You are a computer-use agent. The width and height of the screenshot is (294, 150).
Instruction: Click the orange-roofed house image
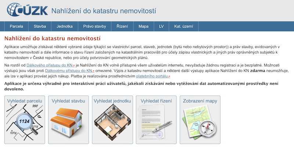tap(67, 122)
